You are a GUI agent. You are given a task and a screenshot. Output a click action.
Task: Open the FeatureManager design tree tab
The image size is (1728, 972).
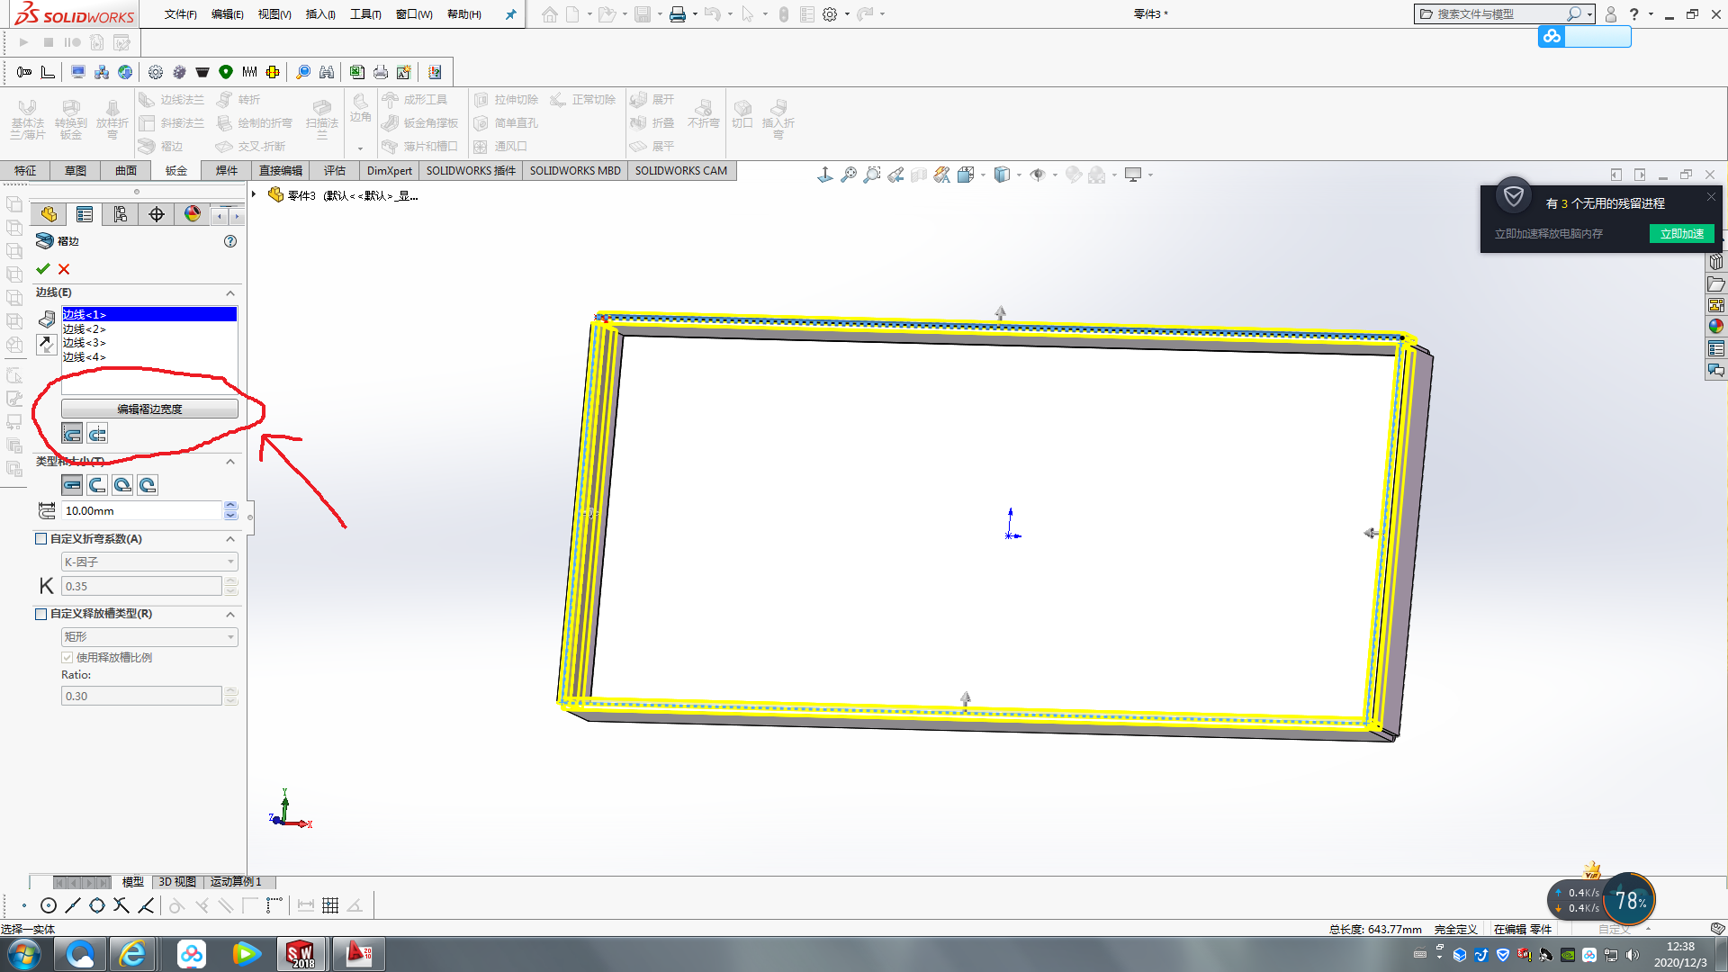click(x=49, y=214)
